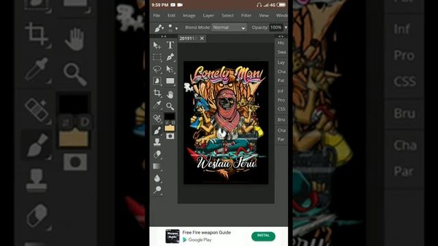Swap foreground and background colors
Viewport: 438px width, 246px height.
coord(167,123)
